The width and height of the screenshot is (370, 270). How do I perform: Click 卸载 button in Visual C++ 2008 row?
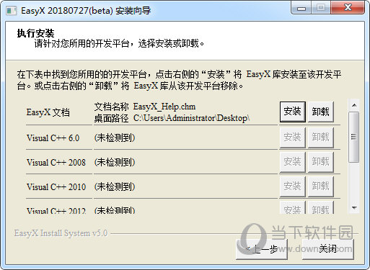click(x=321, y=162)
